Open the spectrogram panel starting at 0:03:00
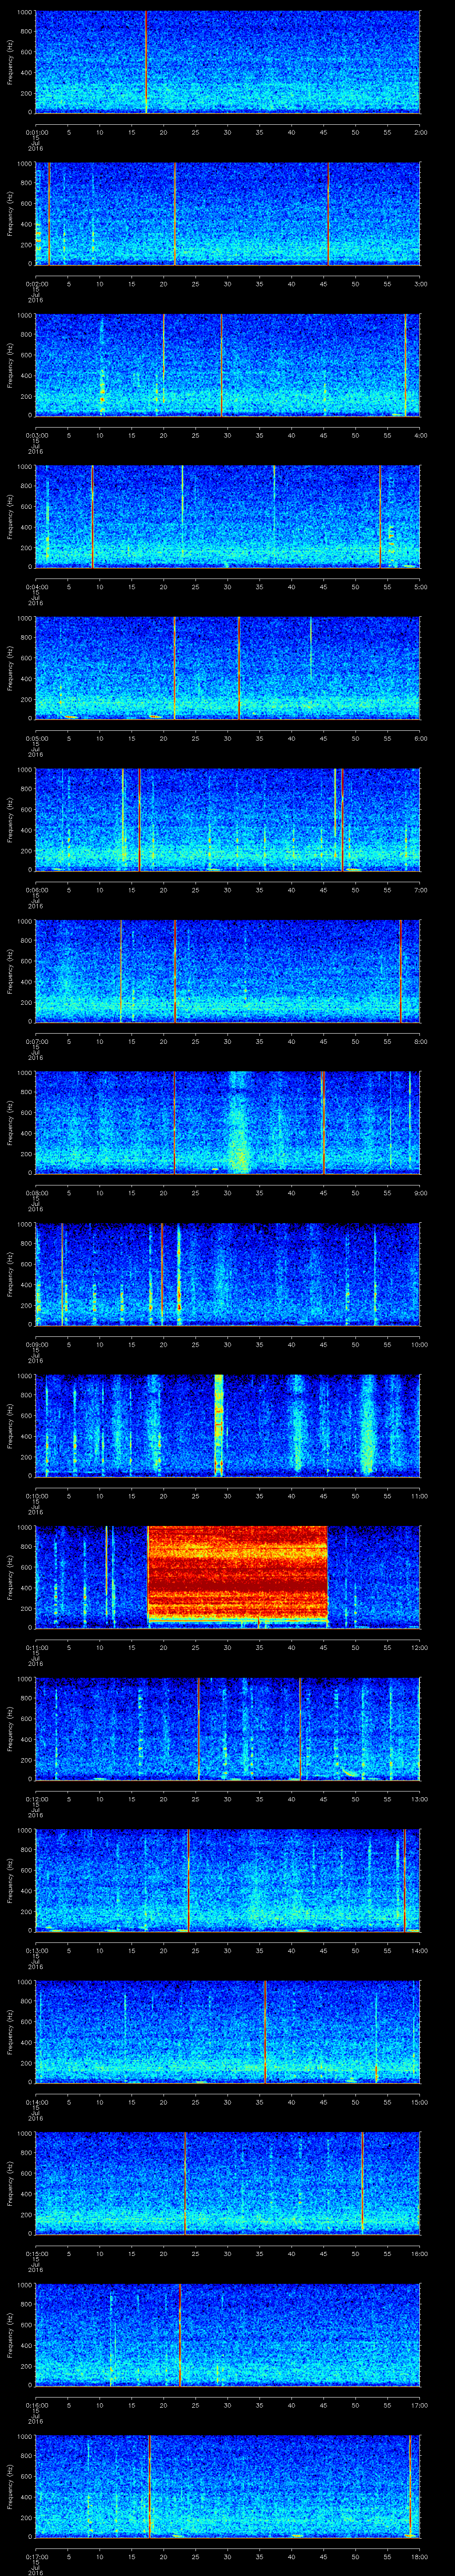The width and height of the screenshot is (455, 2576). tap(228, 365)
